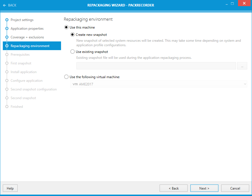Viewport: 252px width, 196px height.
Task: Click the Cancel button
Action: [235, 188]
